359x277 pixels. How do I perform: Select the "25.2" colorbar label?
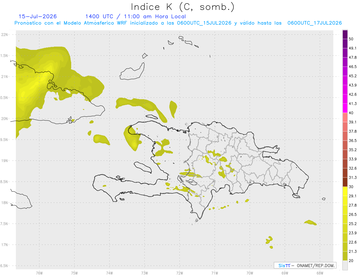pyautogui.click(x=353, y=224)
